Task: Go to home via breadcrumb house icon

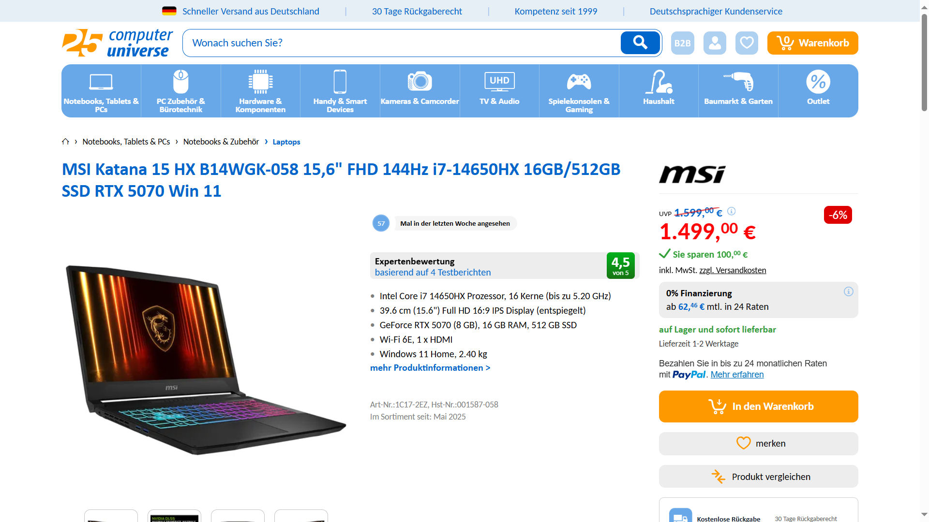Action: (x=65, y=142)
